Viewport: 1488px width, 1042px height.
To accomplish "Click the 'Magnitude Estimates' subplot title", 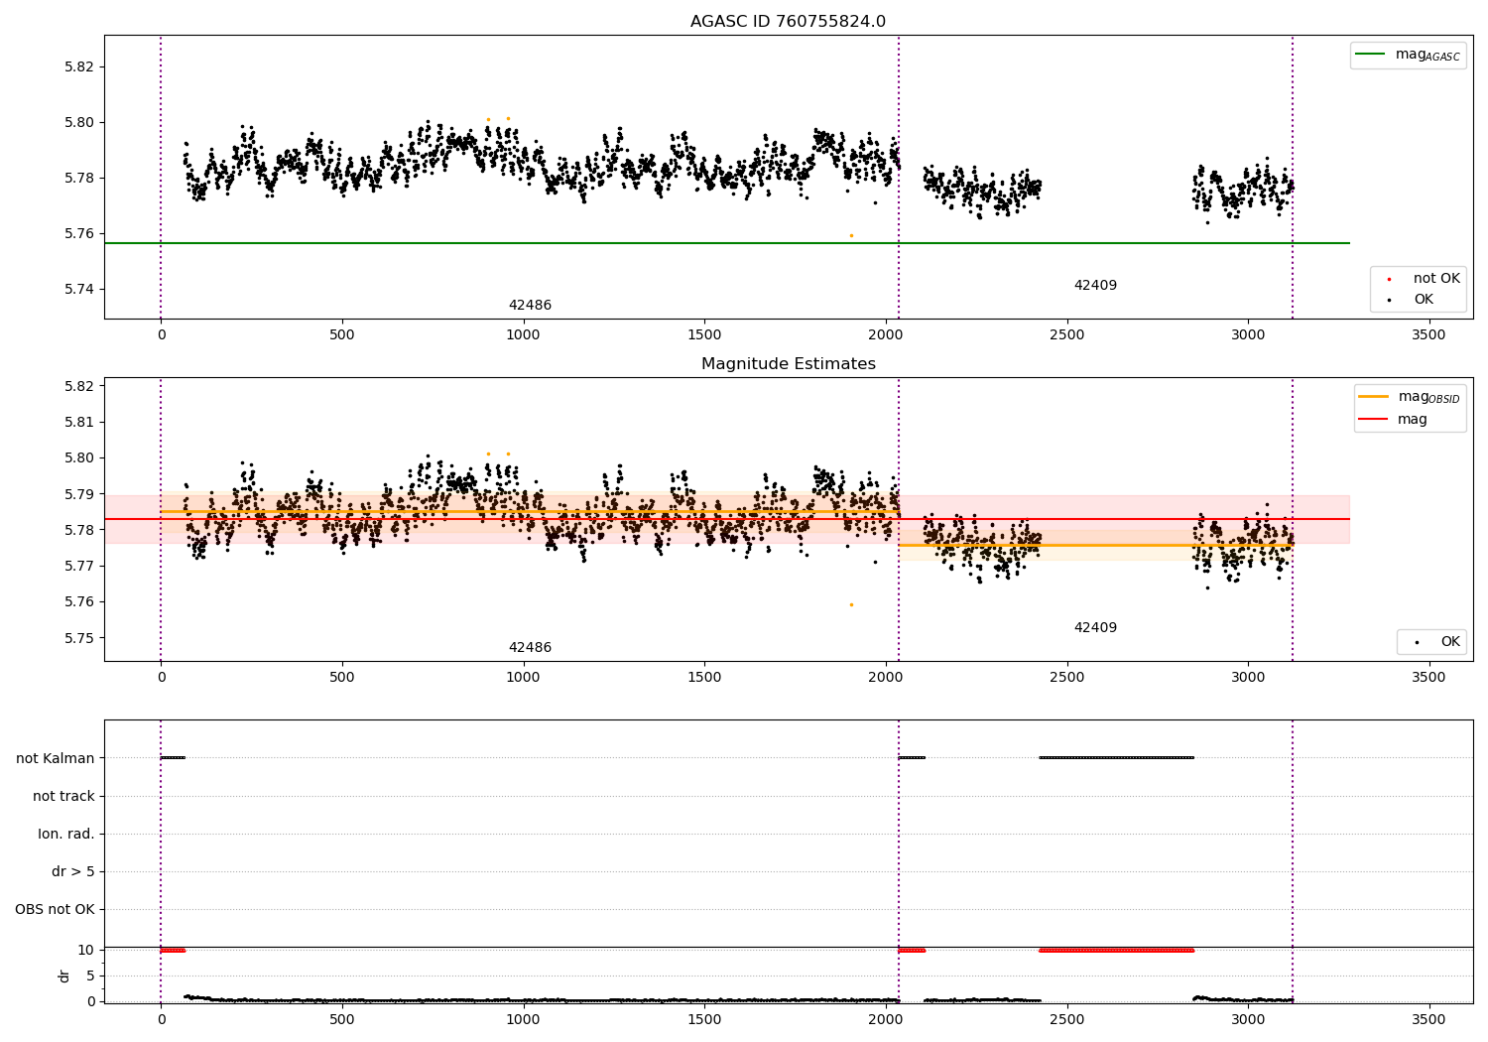I will click(788, 364).
